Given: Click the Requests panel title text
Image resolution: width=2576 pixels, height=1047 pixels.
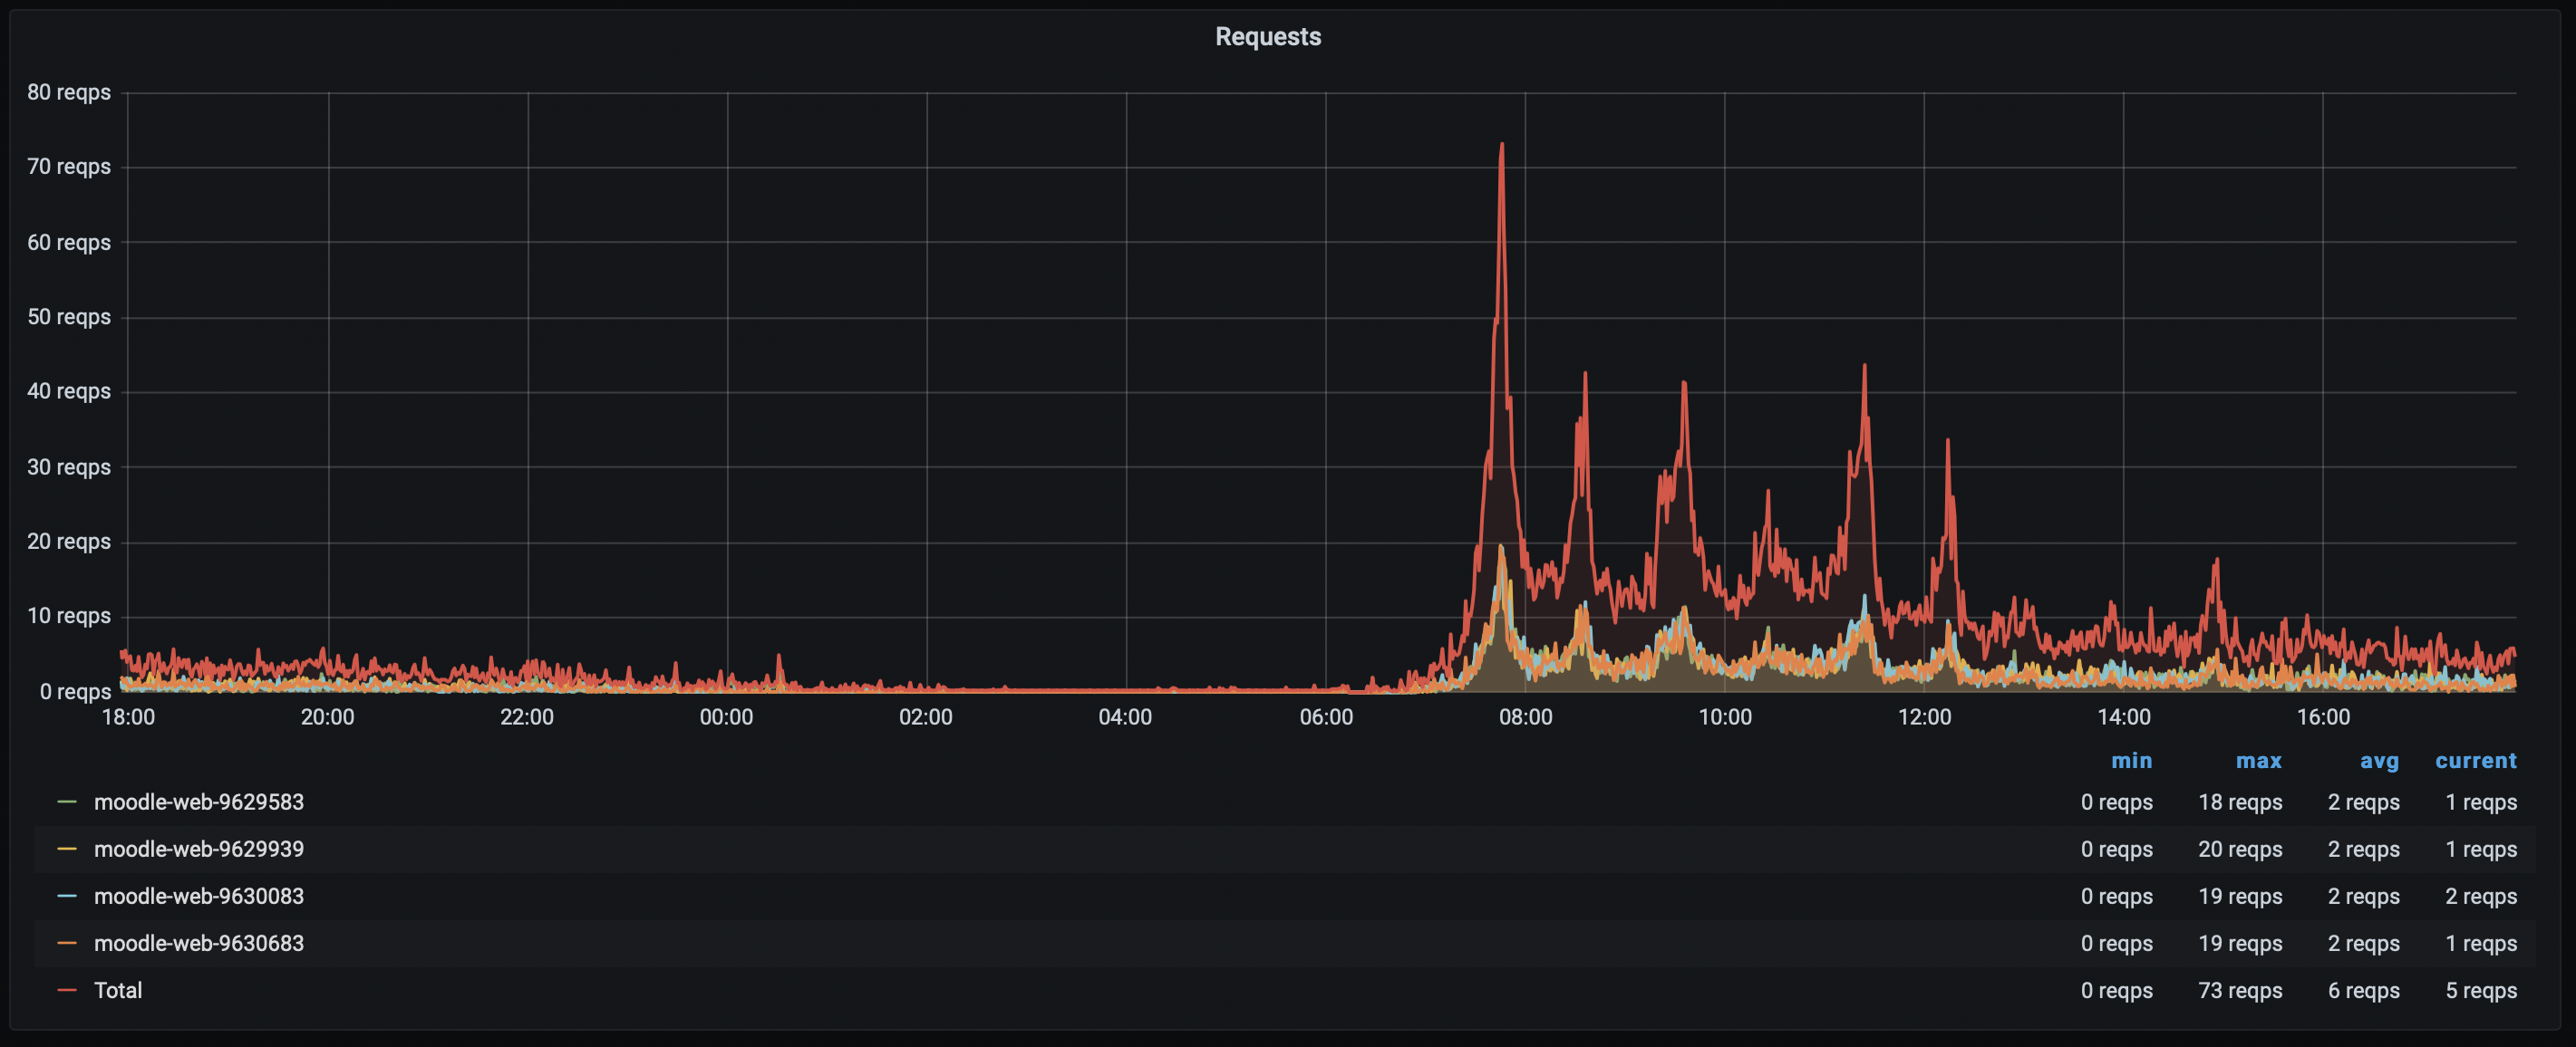Looking at the screenshot, I should click(1267, 36).
